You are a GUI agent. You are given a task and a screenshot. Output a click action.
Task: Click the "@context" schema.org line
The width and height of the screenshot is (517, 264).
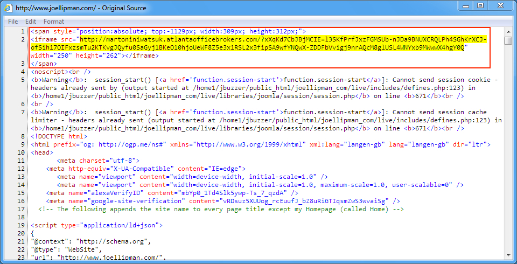point(91,241)
